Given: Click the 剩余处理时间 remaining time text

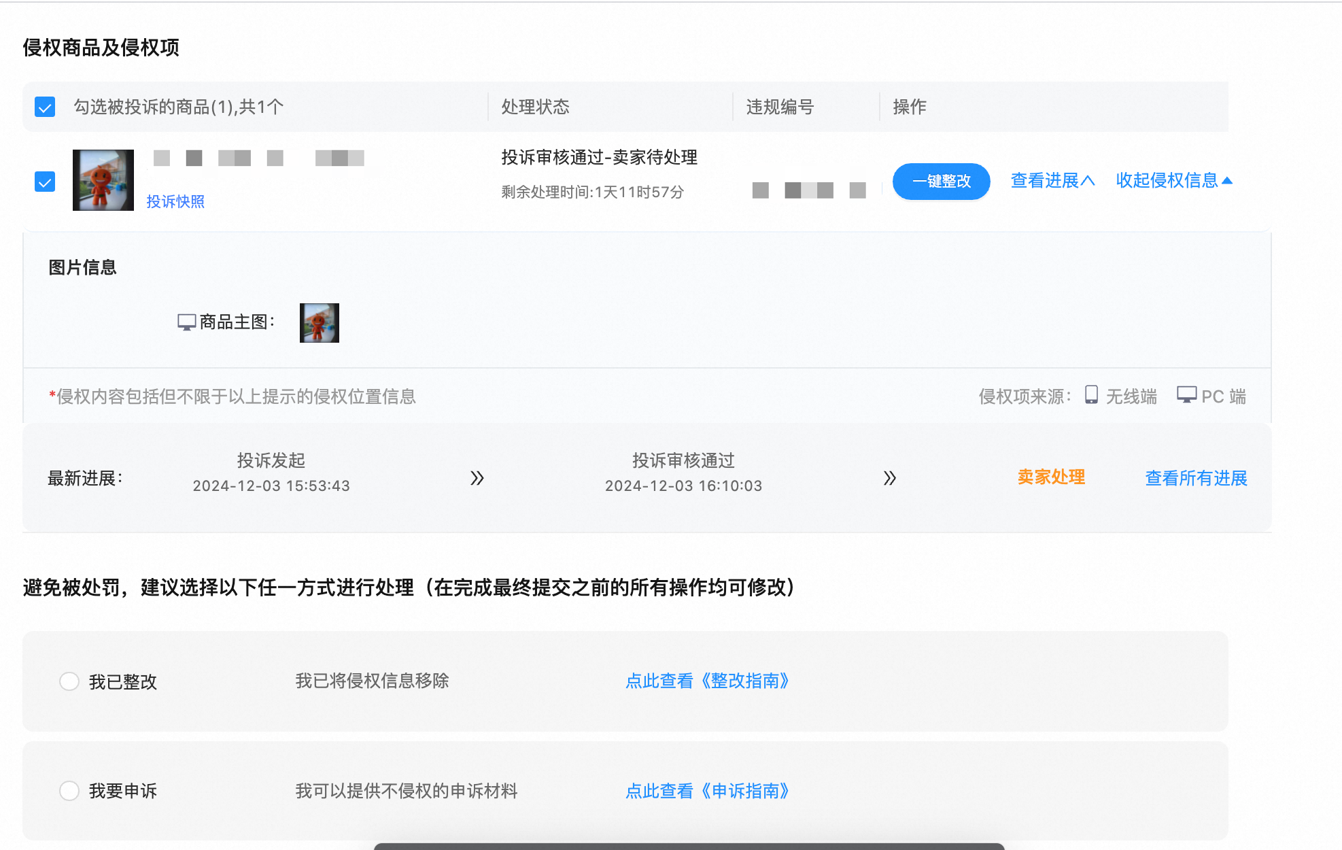Looking at the screenshot, I should pos(593,192).
